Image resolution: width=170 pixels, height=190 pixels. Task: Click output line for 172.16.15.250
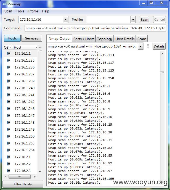[x=81, y=78]
